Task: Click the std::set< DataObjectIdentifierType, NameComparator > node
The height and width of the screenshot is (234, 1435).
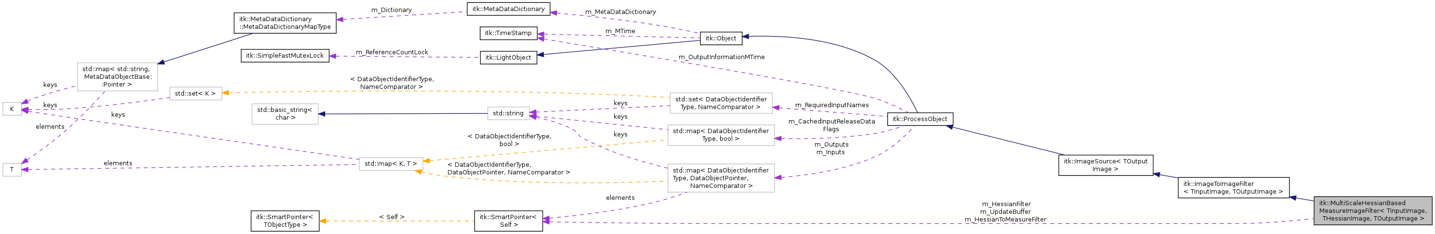Action: (x=720, y=103)
